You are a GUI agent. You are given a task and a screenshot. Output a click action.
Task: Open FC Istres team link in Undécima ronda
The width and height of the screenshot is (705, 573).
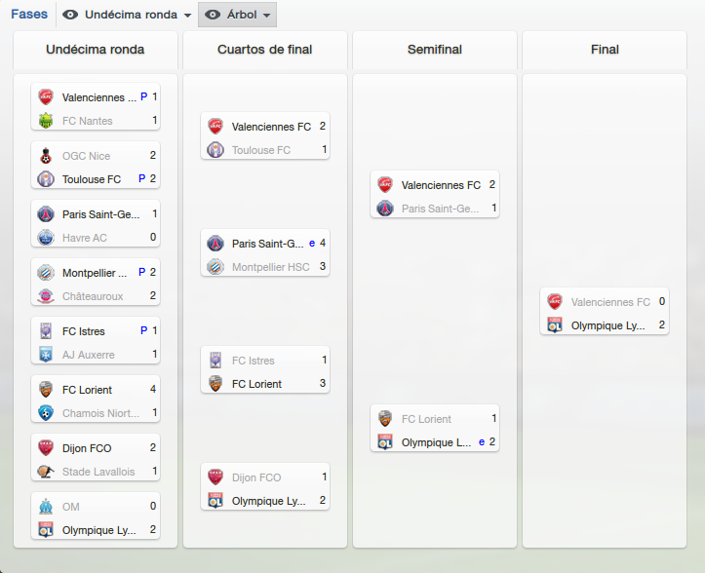pyautogui.click(x=84, y=331)
